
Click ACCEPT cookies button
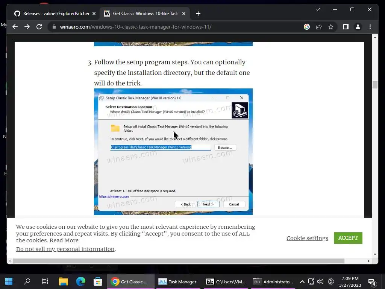(x=348, y=238)
